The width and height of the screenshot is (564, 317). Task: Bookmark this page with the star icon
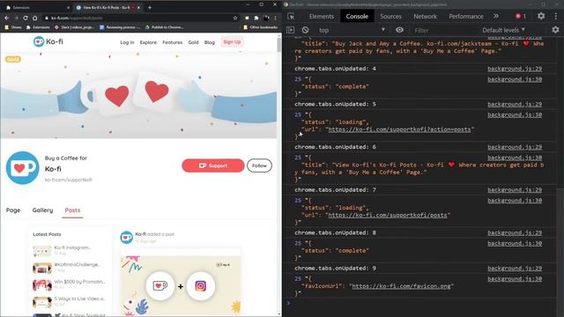pyautogui.click(x=235, y=18)
